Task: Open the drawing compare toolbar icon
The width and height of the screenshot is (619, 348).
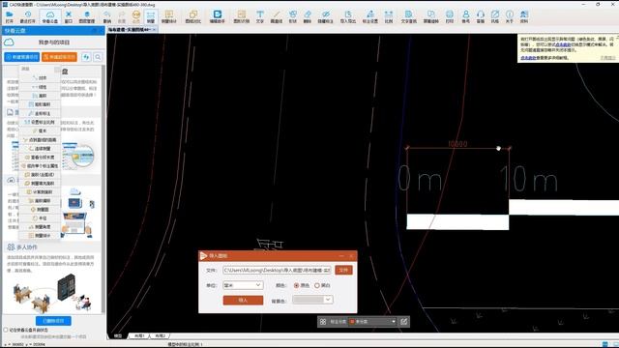Action: (193, 16)
